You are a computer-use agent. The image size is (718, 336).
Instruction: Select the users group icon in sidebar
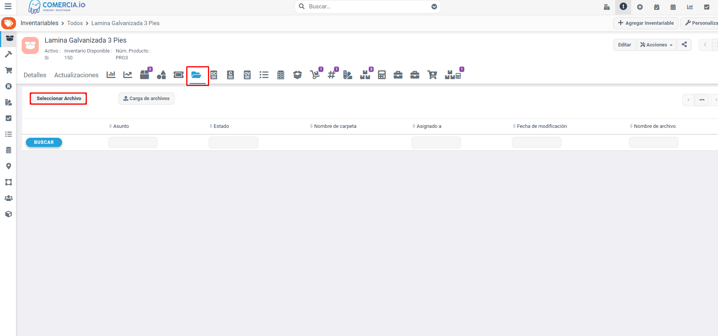(x=8, y=198)
